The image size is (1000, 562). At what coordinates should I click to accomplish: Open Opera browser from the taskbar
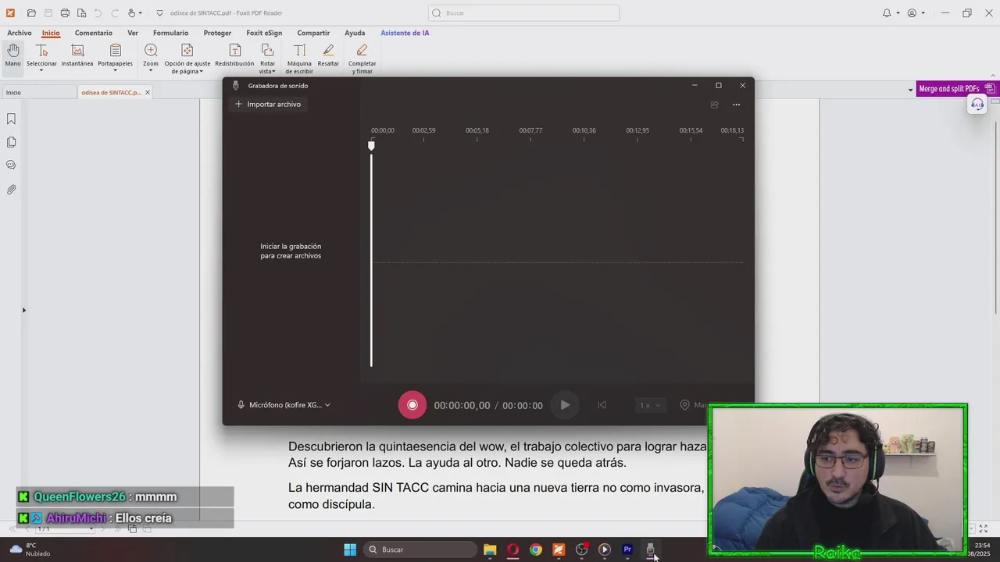click(512, 550)
